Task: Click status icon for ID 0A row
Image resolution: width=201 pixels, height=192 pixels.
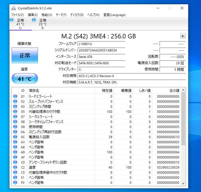Action: coord(15,132)
